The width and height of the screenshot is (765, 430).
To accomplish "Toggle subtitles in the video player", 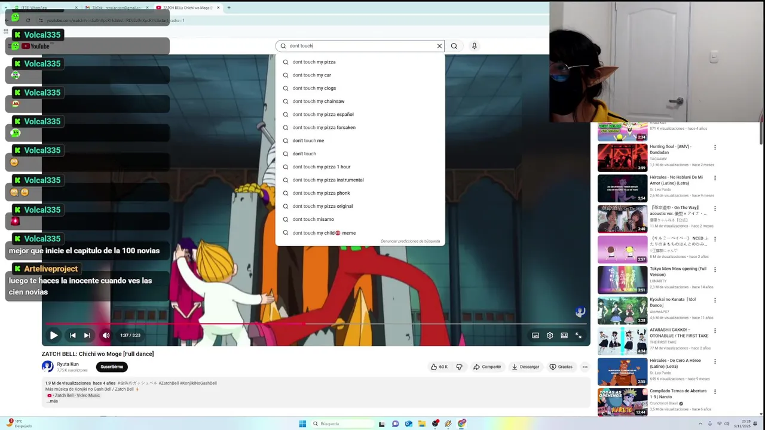I will coord(535,335).
